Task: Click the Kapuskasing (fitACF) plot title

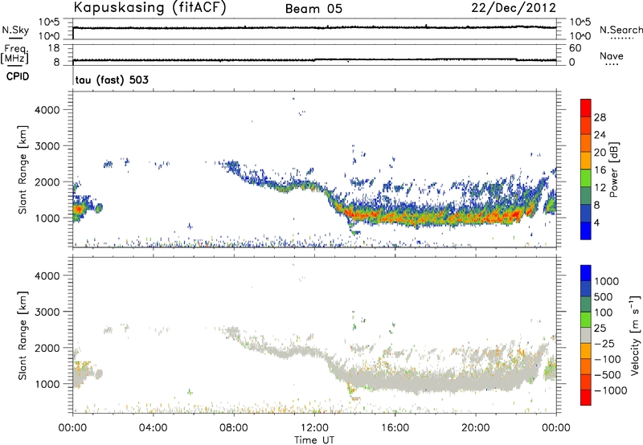Action: tap(149, 7)
